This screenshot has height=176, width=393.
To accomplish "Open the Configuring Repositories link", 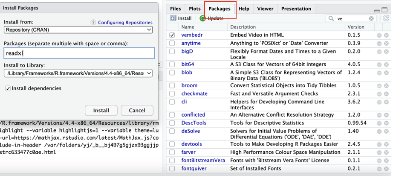I will click(125, 22).
